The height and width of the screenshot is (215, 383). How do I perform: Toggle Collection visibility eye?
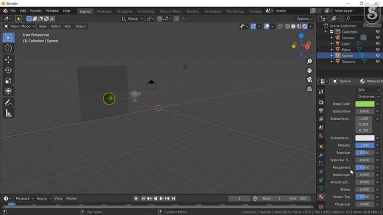point(378,32)
